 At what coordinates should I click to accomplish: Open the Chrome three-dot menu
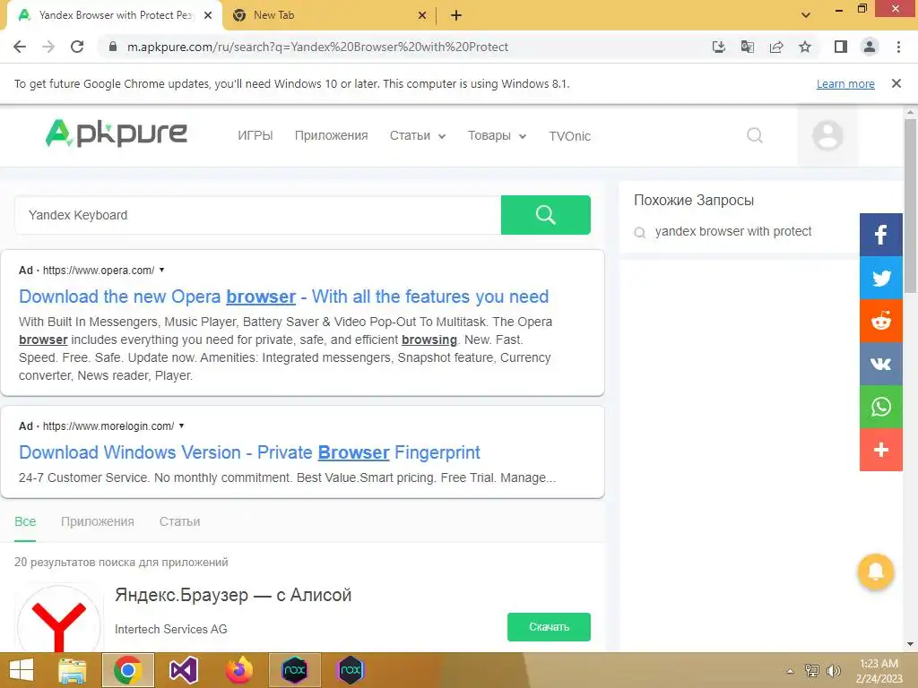tap(898, 47)
